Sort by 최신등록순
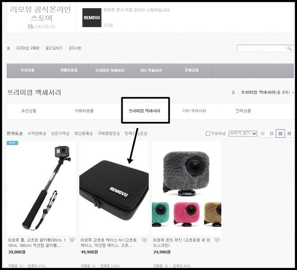 [84, 133]
